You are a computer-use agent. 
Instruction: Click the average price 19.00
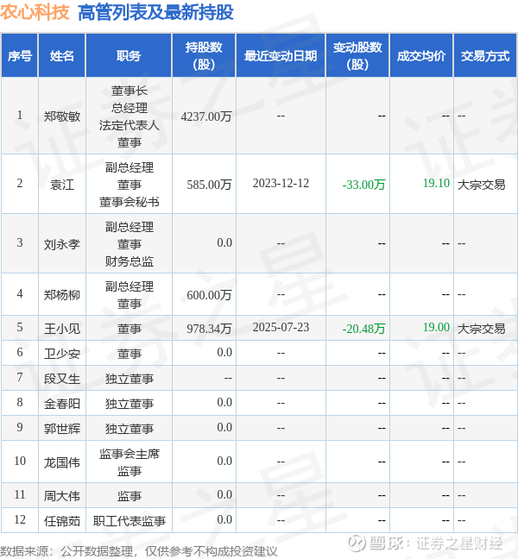click(x=436, y=327)
